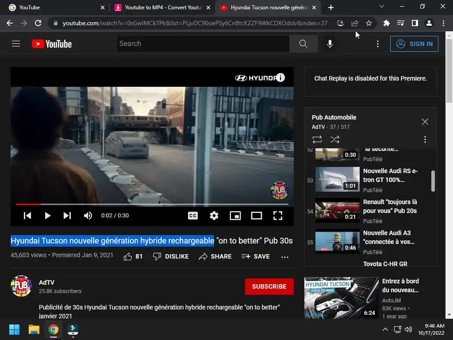Select the Hyundai Tucson video tab
The image size is (453, 340).
click(x=269, y=8)
